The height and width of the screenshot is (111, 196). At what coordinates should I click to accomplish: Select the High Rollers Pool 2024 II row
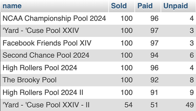[98, 92]
